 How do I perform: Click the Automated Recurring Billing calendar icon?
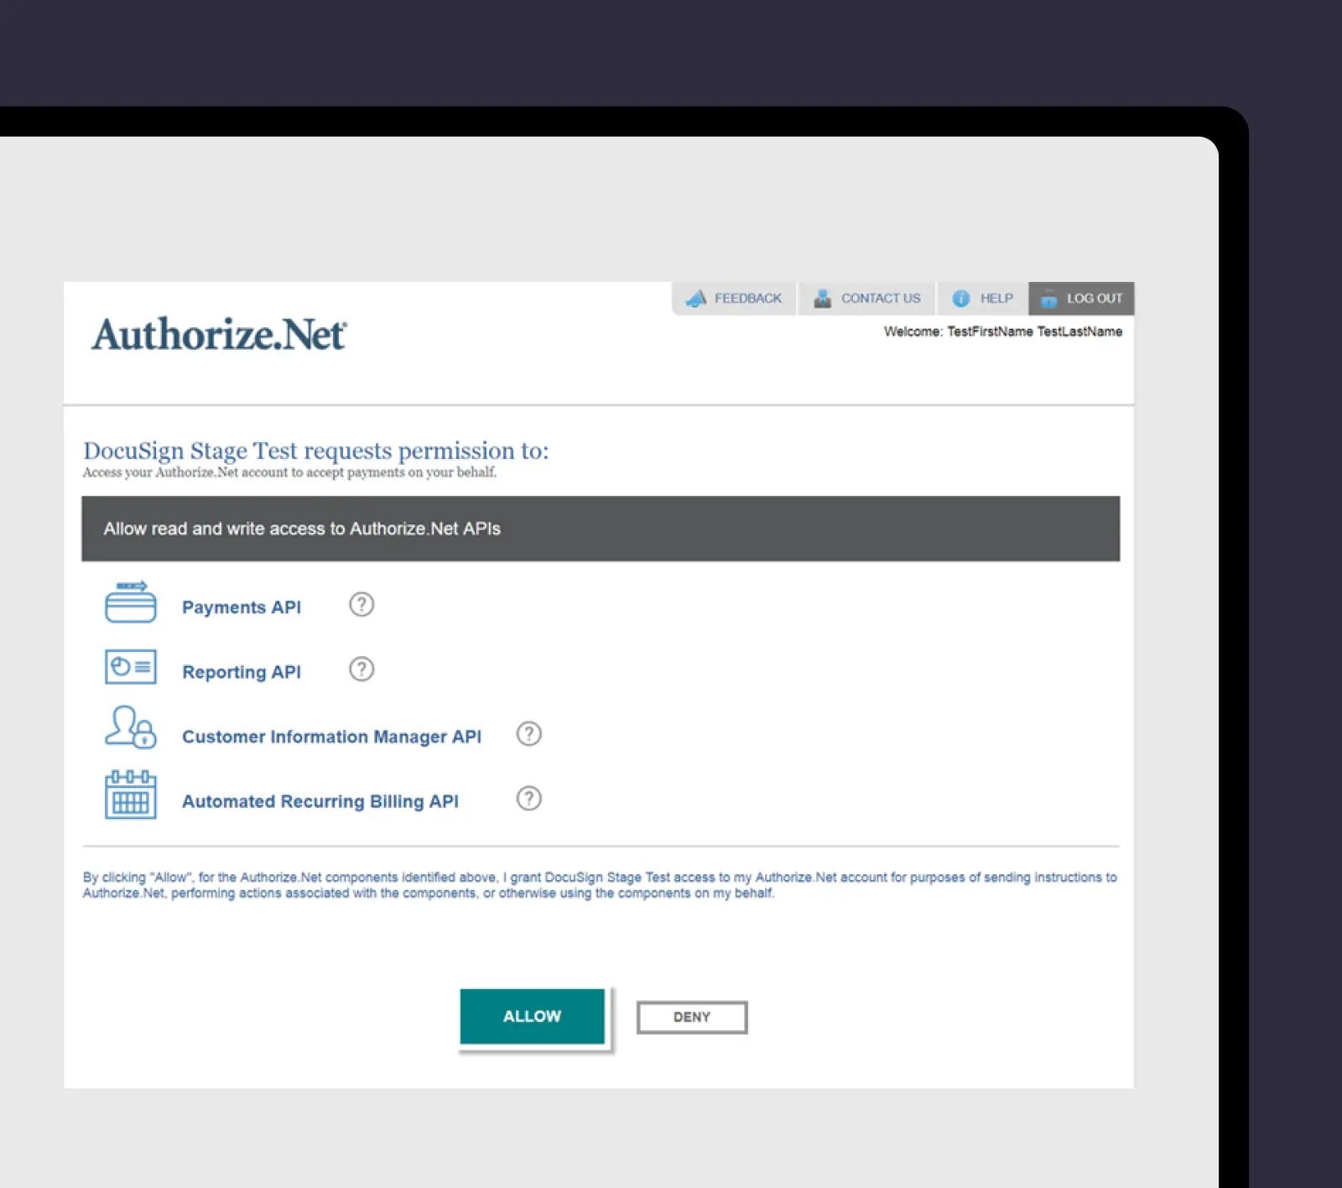coord(131,795)
